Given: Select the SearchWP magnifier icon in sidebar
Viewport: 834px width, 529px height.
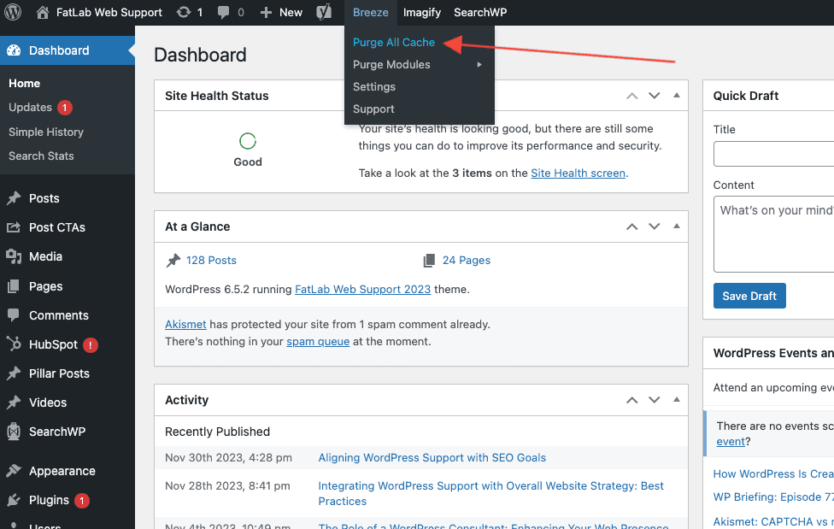Looking at the screenshot, I should 15,432.
